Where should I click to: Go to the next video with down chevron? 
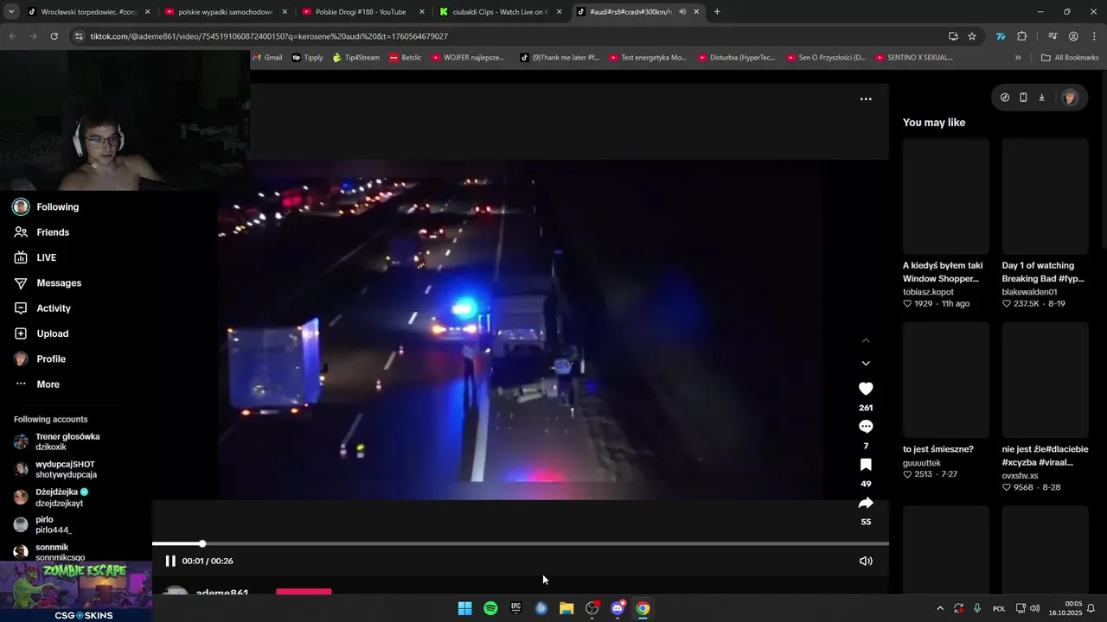866,364
